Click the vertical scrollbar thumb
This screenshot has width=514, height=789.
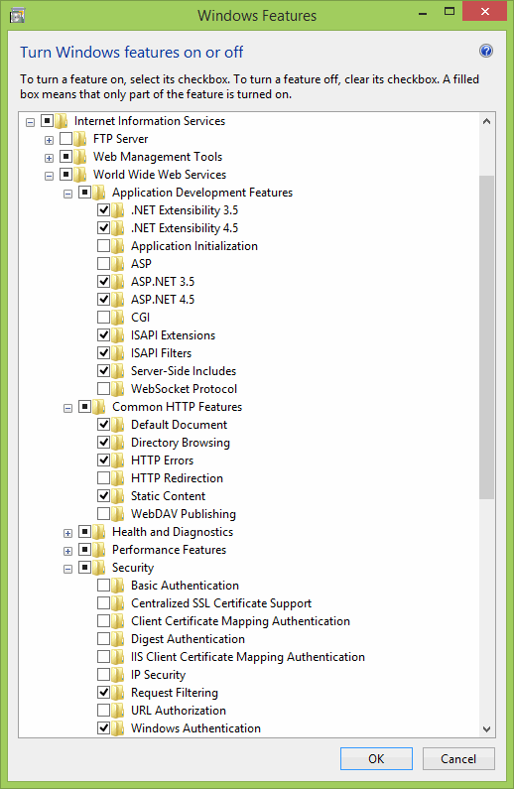tap(486, 337)
